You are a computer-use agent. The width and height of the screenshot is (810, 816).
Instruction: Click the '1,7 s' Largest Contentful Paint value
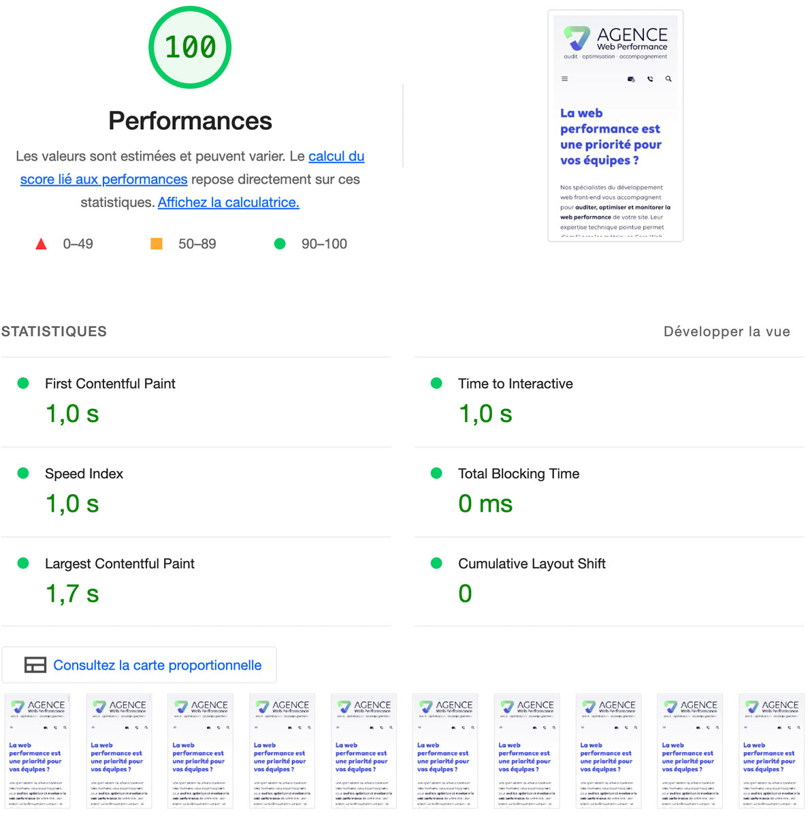coord(72,593)
